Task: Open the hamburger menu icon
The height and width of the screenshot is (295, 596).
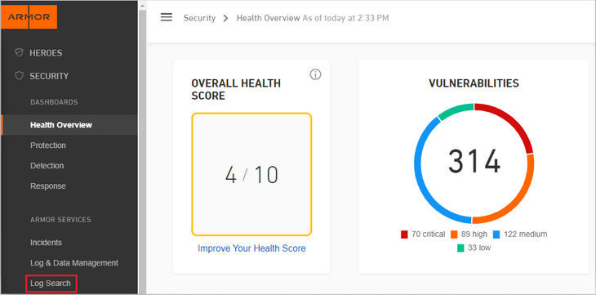Action: point(167,17)
